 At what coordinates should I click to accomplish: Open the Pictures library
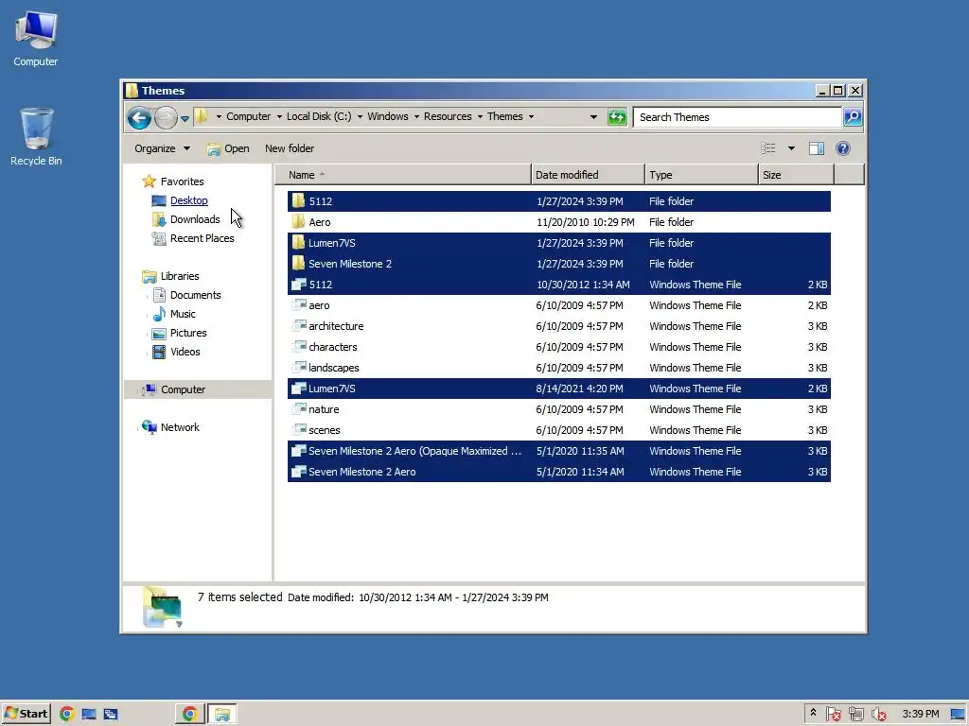point(188,333)
